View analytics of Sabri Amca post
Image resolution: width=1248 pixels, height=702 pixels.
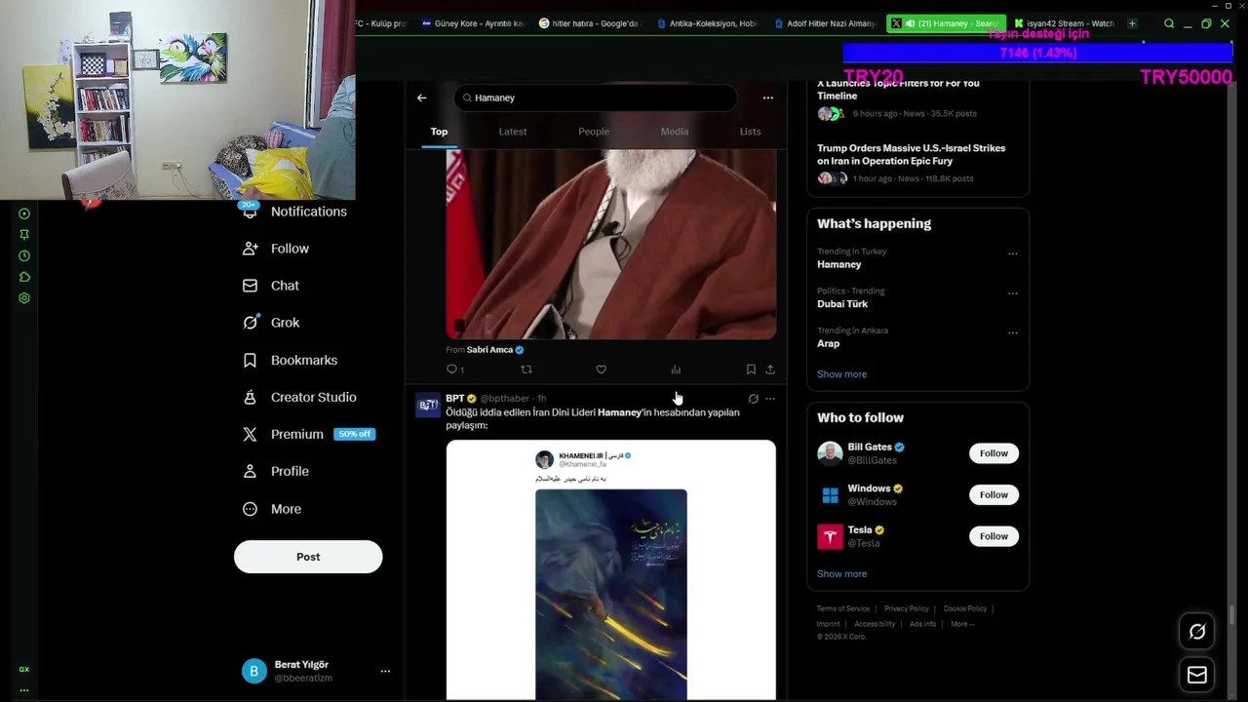tap(676, 370)
